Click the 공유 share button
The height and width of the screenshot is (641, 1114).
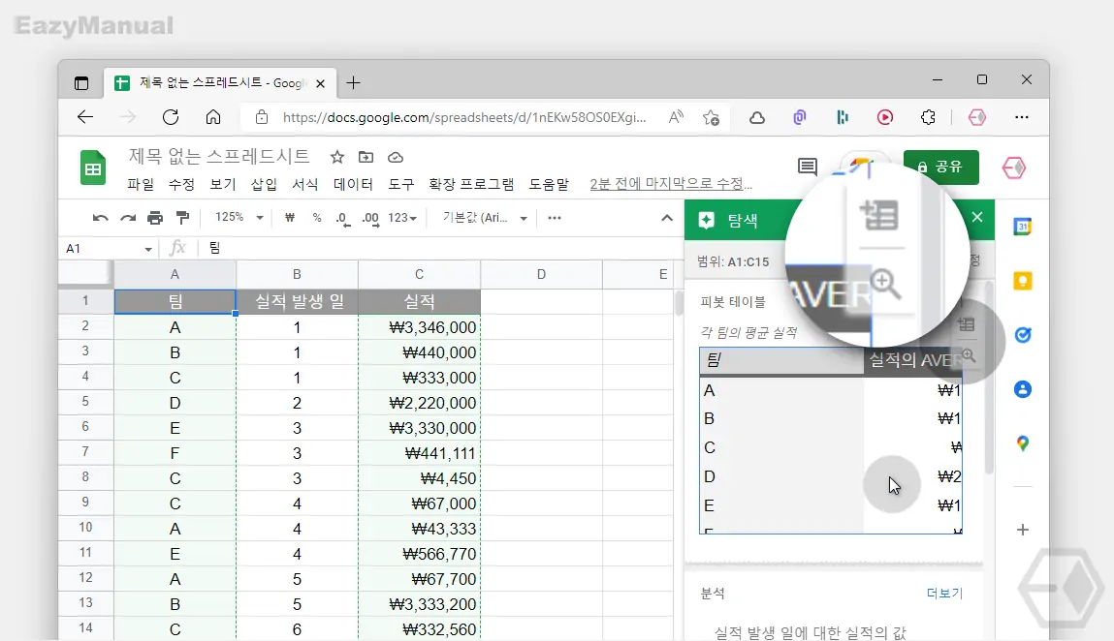coord(941,167)
